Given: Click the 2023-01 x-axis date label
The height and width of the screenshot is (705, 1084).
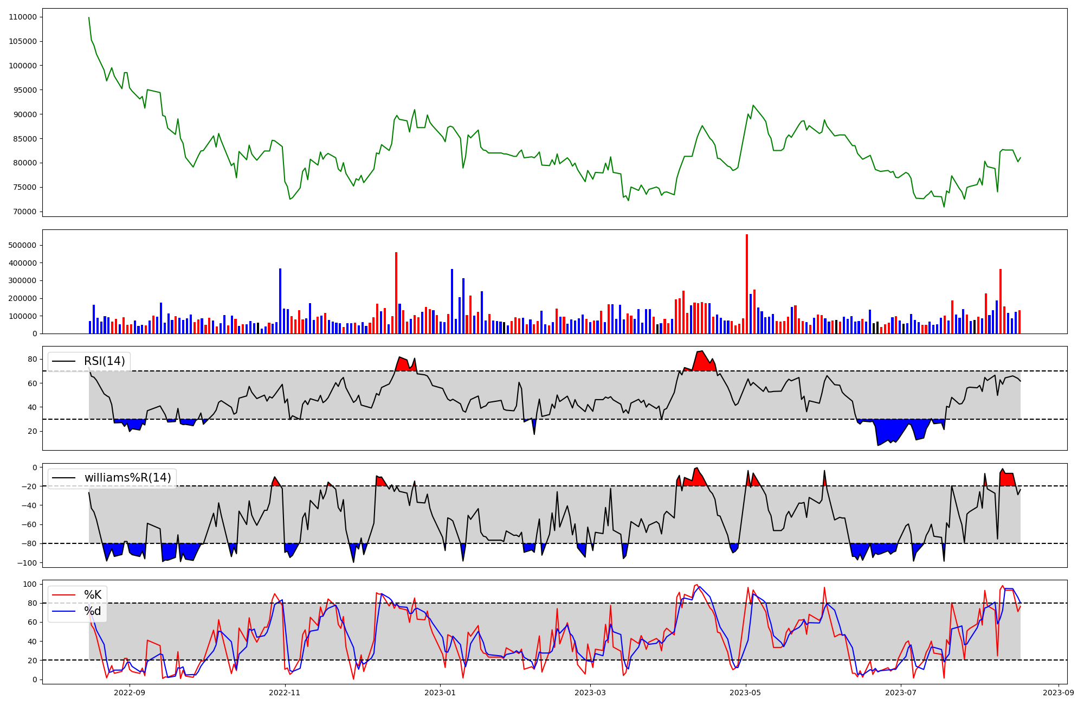Looking at the screenshot, I should pyautogui.click(x=440, y=693).
